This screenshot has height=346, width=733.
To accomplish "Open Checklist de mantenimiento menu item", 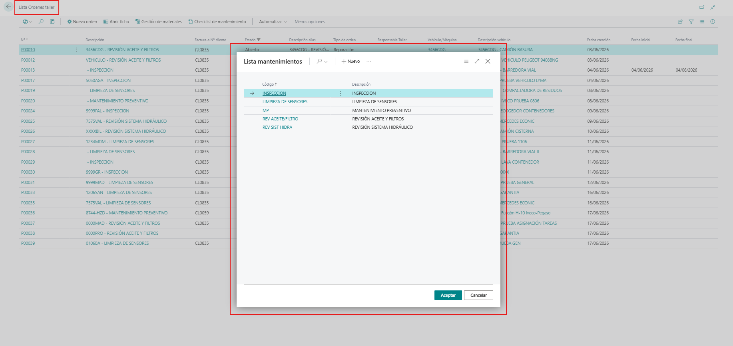I will coord(217,22).
